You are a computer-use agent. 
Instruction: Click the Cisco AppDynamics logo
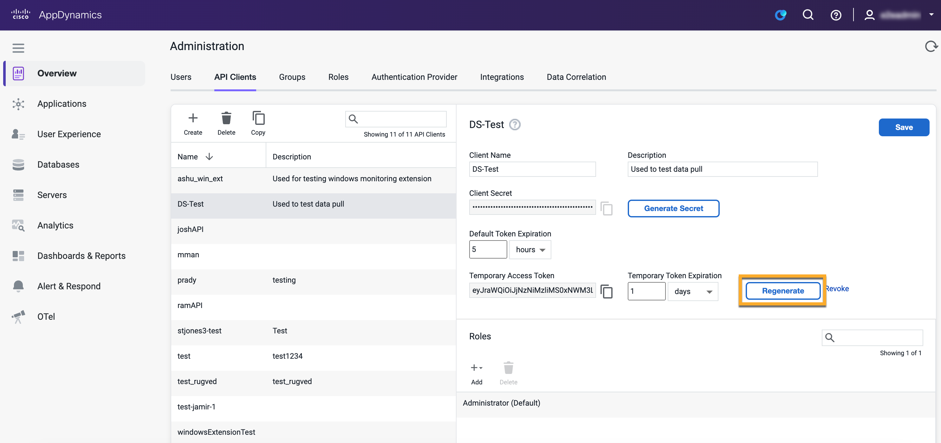pyautogui.click(x=57, y=15)
